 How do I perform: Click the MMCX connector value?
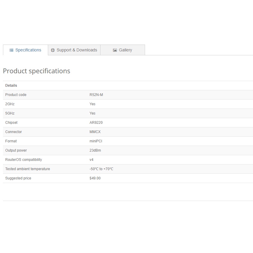95,132
